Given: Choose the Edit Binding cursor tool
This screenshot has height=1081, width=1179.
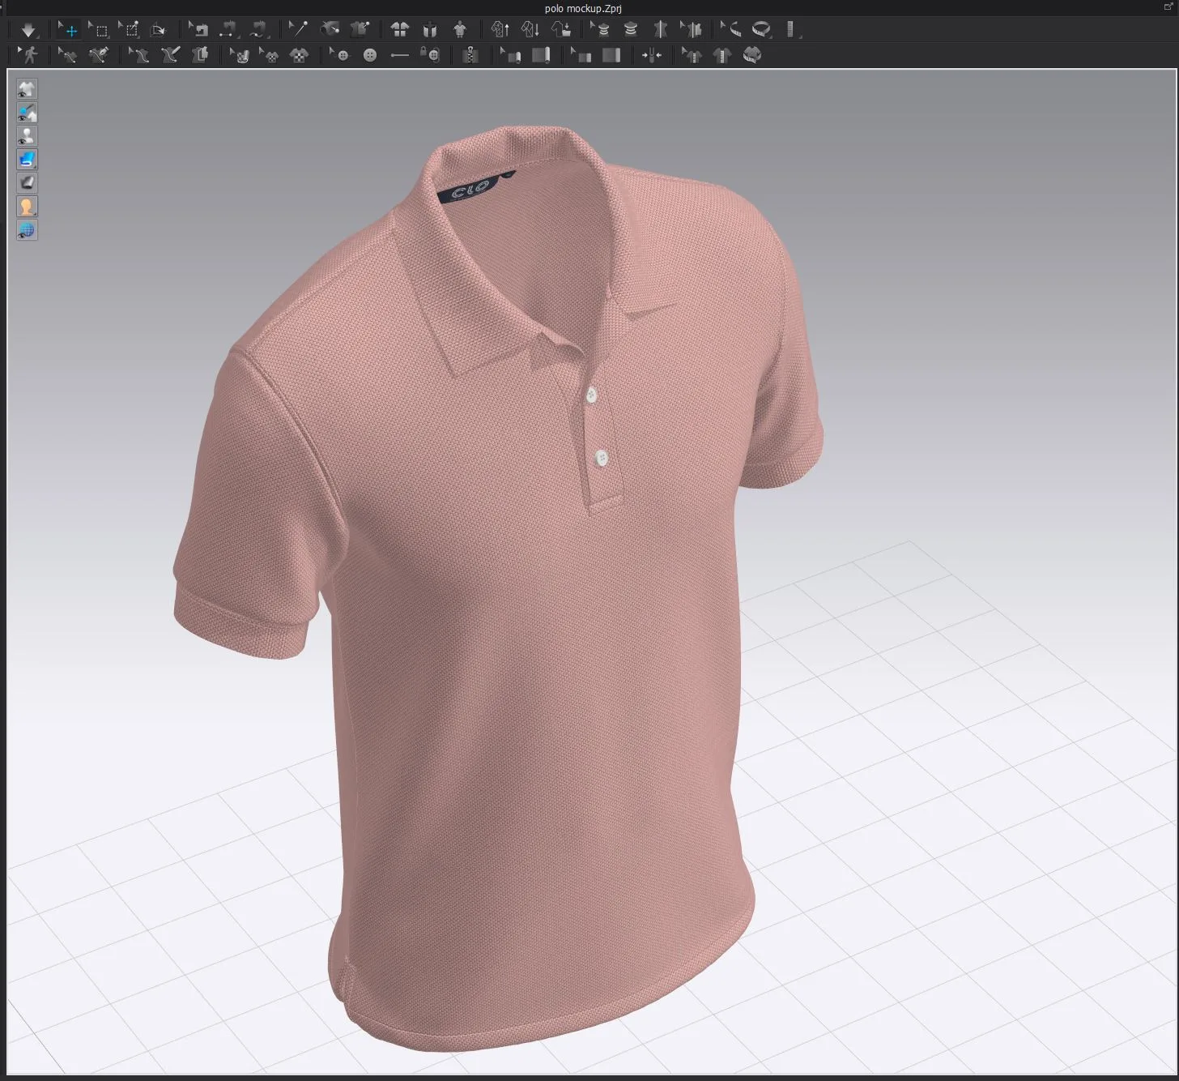Looking at the screenshot, I should click(x=511, y=55).
